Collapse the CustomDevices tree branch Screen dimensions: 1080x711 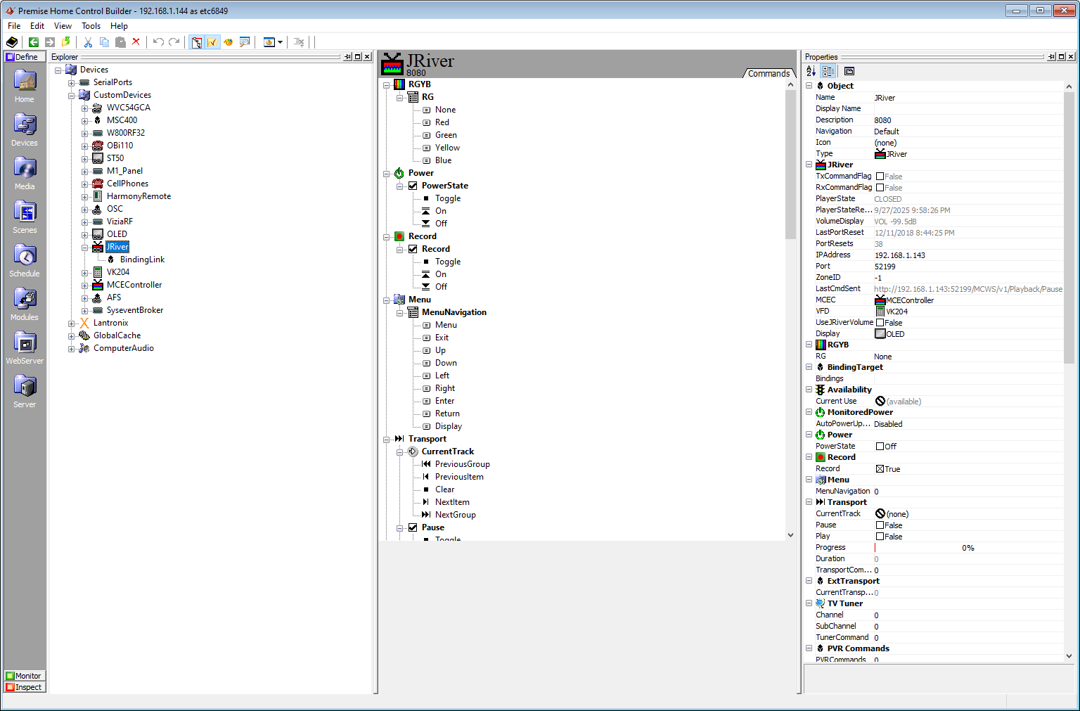pyautogui.click(x=70, y=94)
